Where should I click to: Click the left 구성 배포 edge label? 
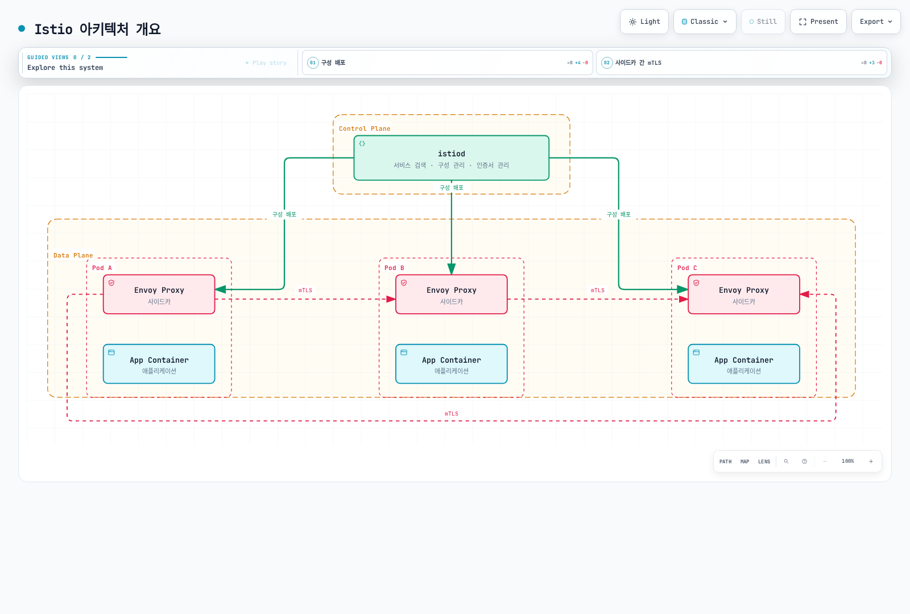284,214
